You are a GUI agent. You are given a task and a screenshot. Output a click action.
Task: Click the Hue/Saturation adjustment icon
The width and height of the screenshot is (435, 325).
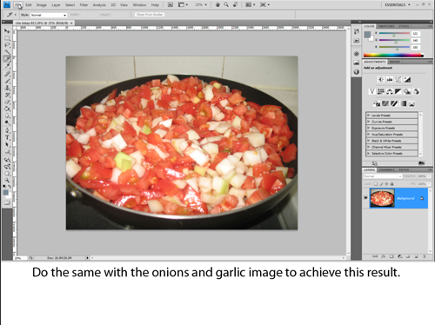381,91
